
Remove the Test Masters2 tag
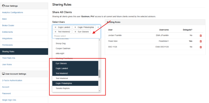56,32
